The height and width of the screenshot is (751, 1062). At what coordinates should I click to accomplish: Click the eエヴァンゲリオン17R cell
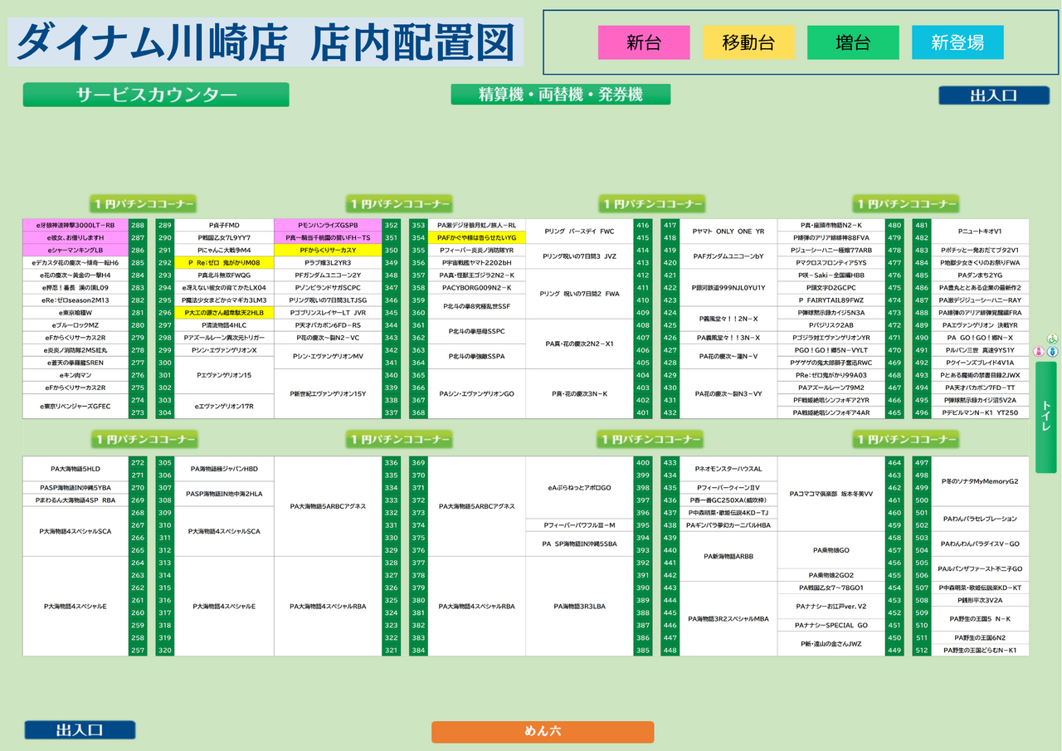[224, 407]
